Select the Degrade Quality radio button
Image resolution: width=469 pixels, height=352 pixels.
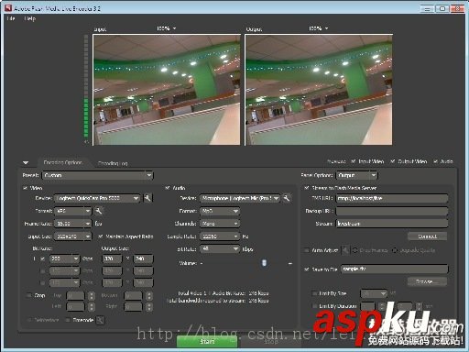tap(395, 250)
